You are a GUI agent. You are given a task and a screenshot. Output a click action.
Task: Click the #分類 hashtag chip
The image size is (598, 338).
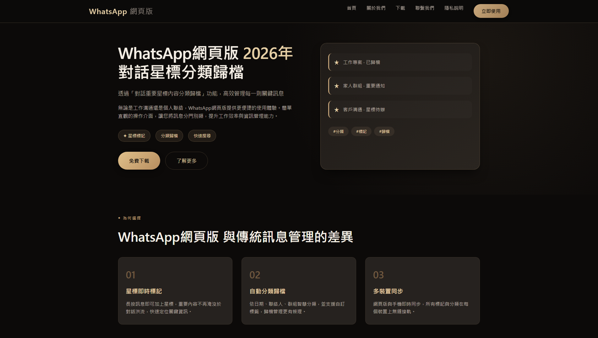coord(338,131)
